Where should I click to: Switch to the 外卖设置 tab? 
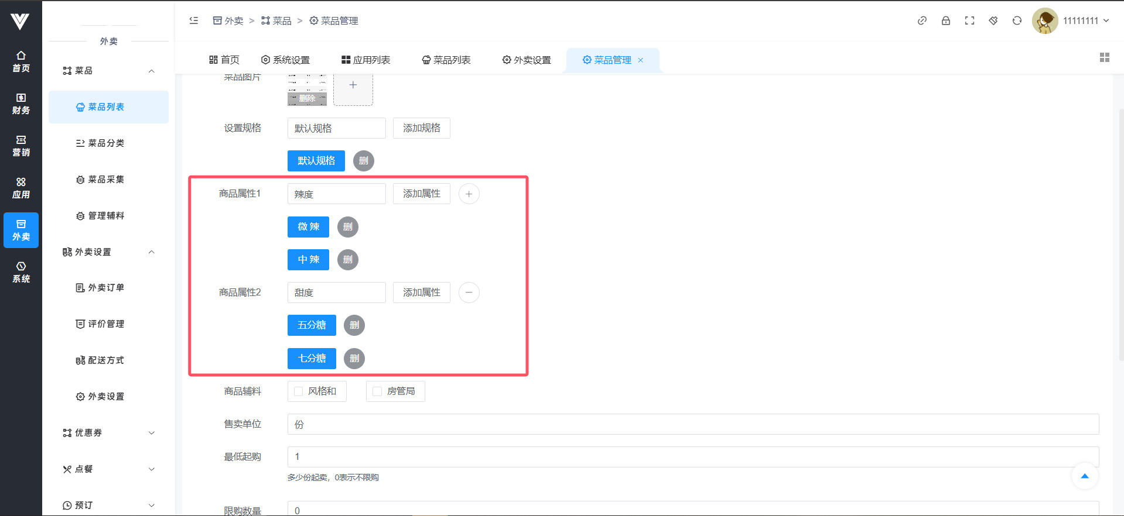[527, 60]
